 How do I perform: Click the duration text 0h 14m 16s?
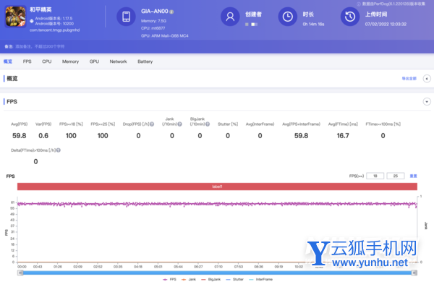click(x=313, y=24)
